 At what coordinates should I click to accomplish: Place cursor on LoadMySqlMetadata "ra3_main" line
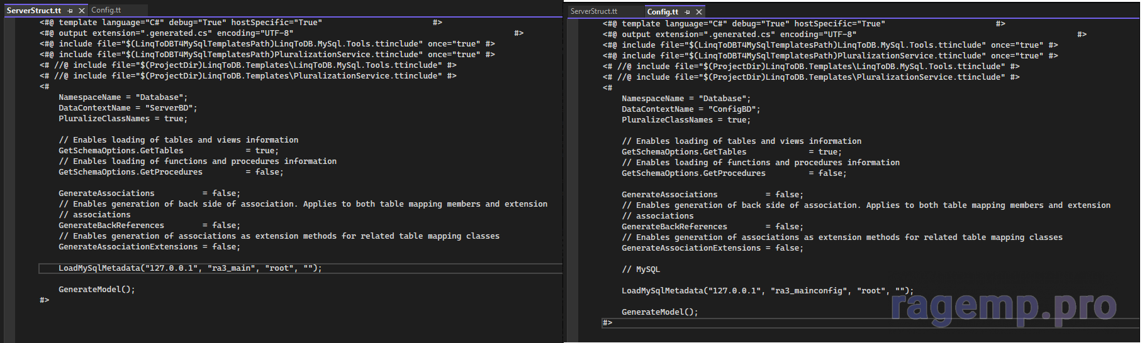[189, 268]
